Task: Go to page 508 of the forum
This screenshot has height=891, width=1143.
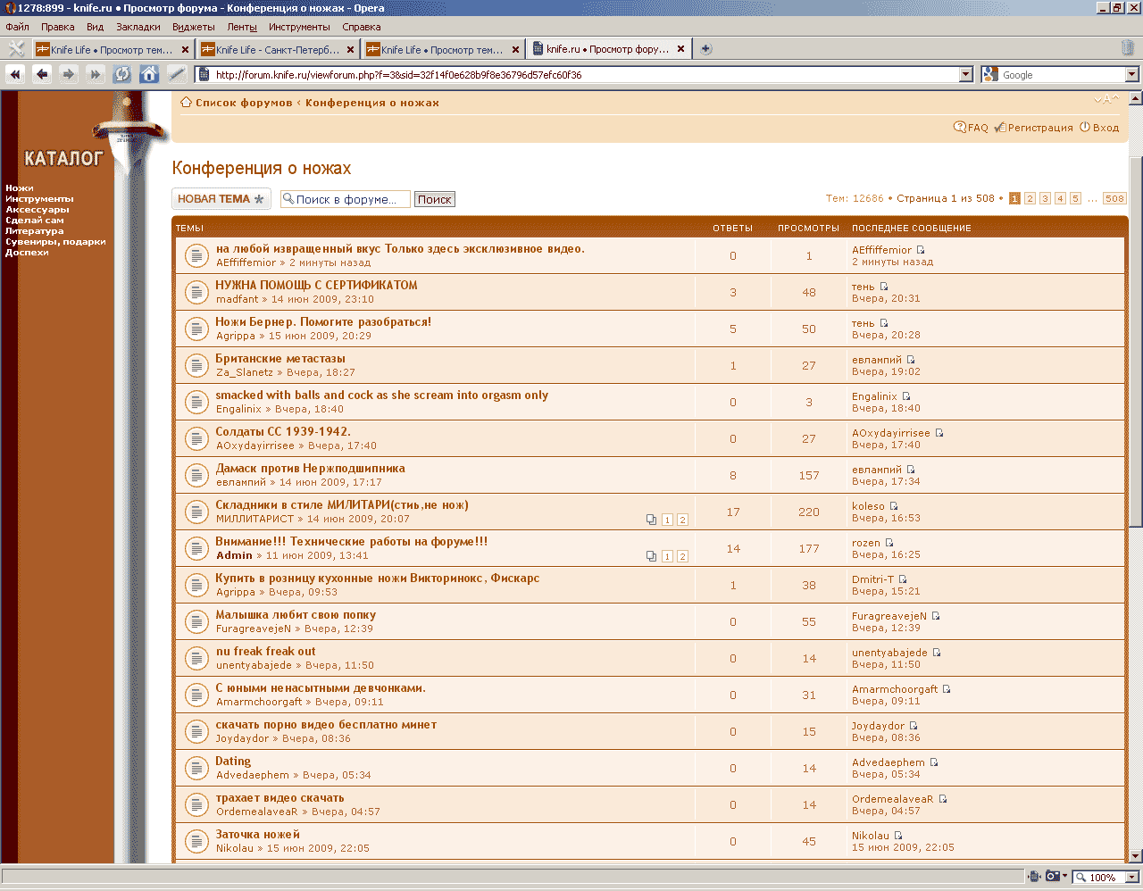Action: 1114,198
